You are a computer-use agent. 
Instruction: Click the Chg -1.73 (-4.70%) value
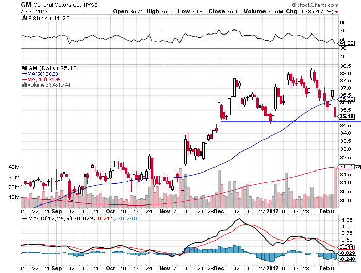[x=309, y=11]
